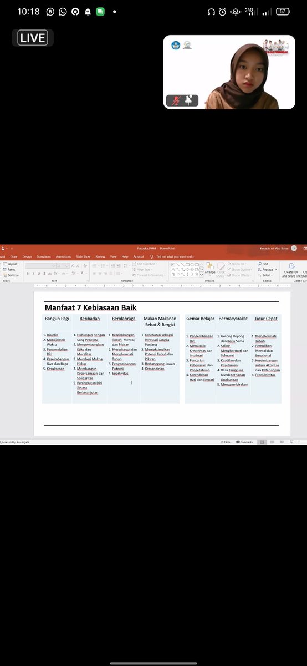
Task: Click the Find button
Action: [x=263, y=264]
